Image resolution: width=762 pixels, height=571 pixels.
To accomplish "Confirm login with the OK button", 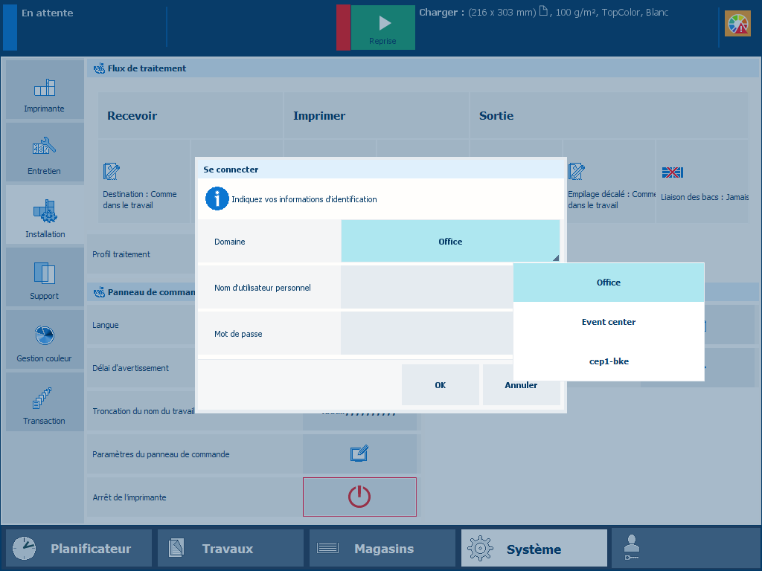I will coord(440,385).
